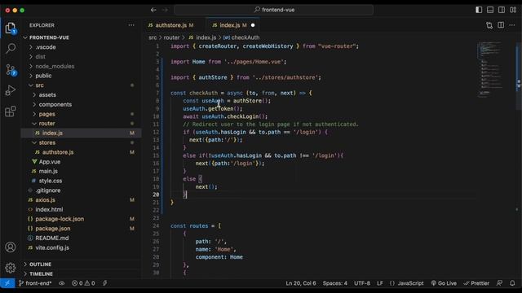Open style.css file

pyautogui.click(x=51, y=181)
